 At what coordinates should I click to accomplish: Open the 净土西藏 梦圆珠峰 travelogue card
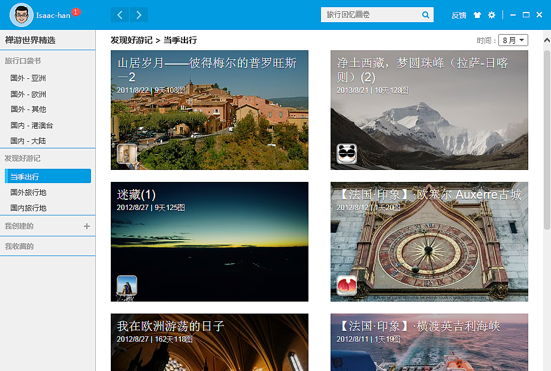[x=429, y=110]
